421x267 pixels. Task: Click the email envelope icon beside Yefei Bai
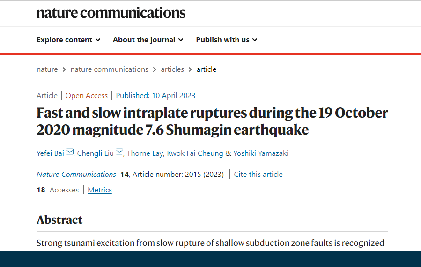point(69,152)
